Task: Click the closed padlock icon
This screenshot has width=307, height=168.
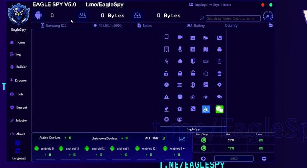Action: 180,73
